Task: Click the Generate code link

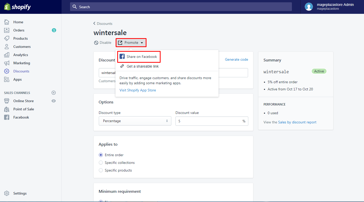Action: (237, 59)
